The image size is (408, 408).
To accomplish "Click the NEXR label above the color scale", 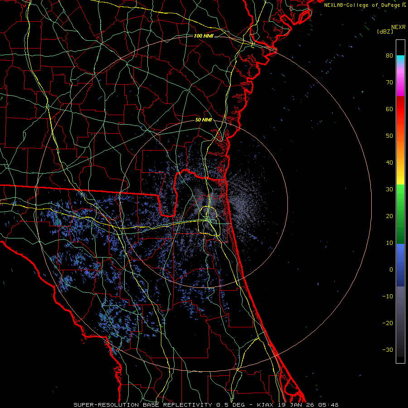I will 398,27.
